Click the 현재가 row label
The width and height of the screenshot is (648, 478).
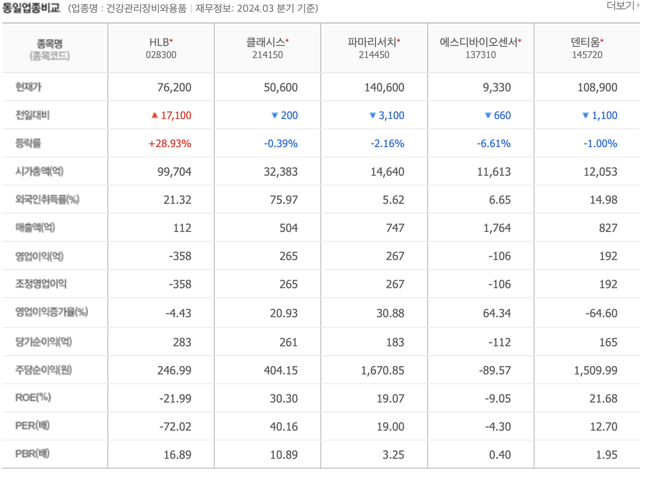29,87
